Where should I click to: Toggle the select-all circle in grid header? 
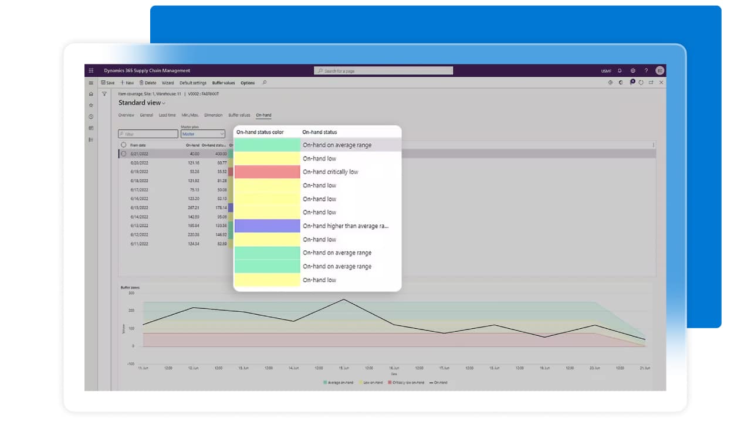[x=123, y=145]
